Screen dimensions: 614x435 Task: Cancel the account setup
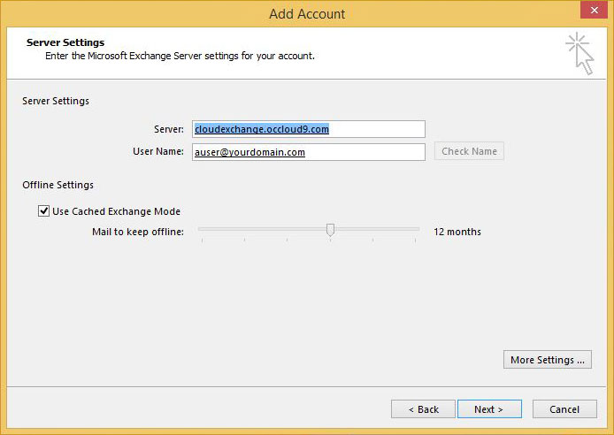tap(564, 409)
